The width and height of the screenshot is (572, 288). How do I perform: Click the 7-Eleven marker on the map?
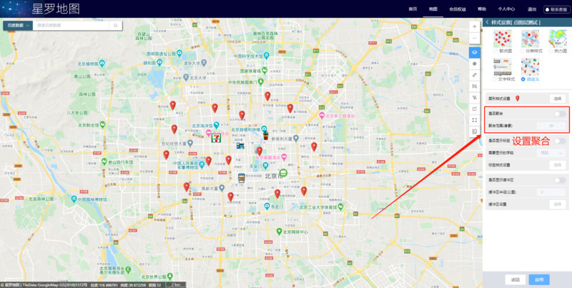(x=217, y=138)
